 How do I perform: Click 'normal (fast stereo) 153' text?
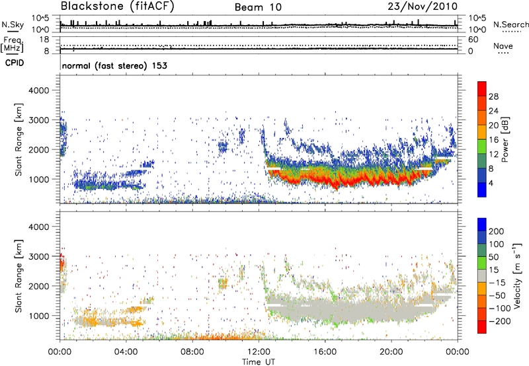(x=114, y=66)
